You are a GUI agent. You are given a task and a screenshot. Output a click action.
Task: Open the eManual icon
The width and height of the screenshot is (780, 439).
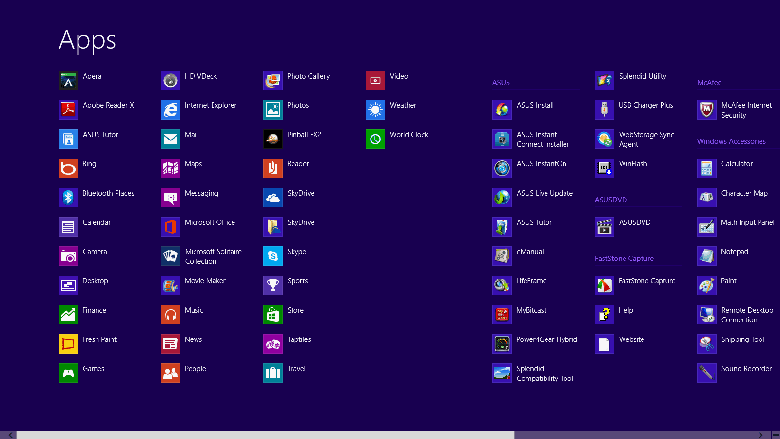[502, 256]
